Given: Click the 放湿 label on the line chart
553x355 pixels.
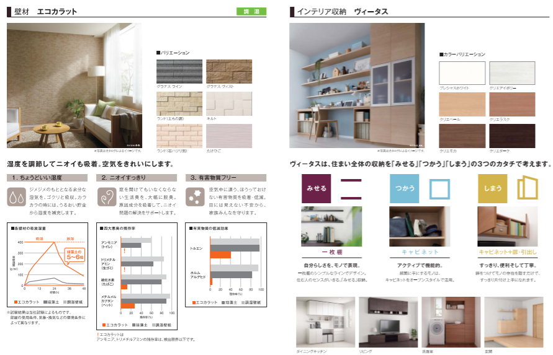Looking at the screenshot, I should [71, 239].
